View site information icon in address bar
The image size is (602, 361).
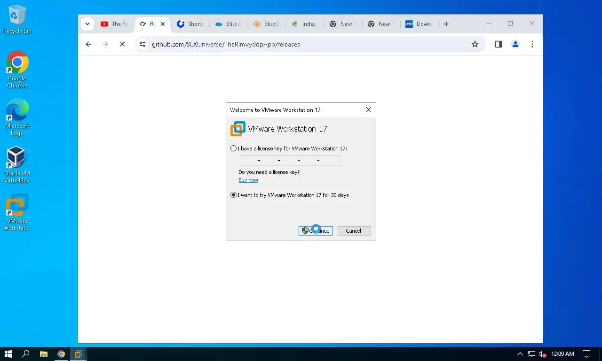coord(143,44)
